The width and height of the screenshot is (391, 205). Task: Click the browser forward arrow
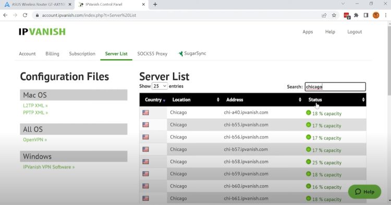[15, 15]
